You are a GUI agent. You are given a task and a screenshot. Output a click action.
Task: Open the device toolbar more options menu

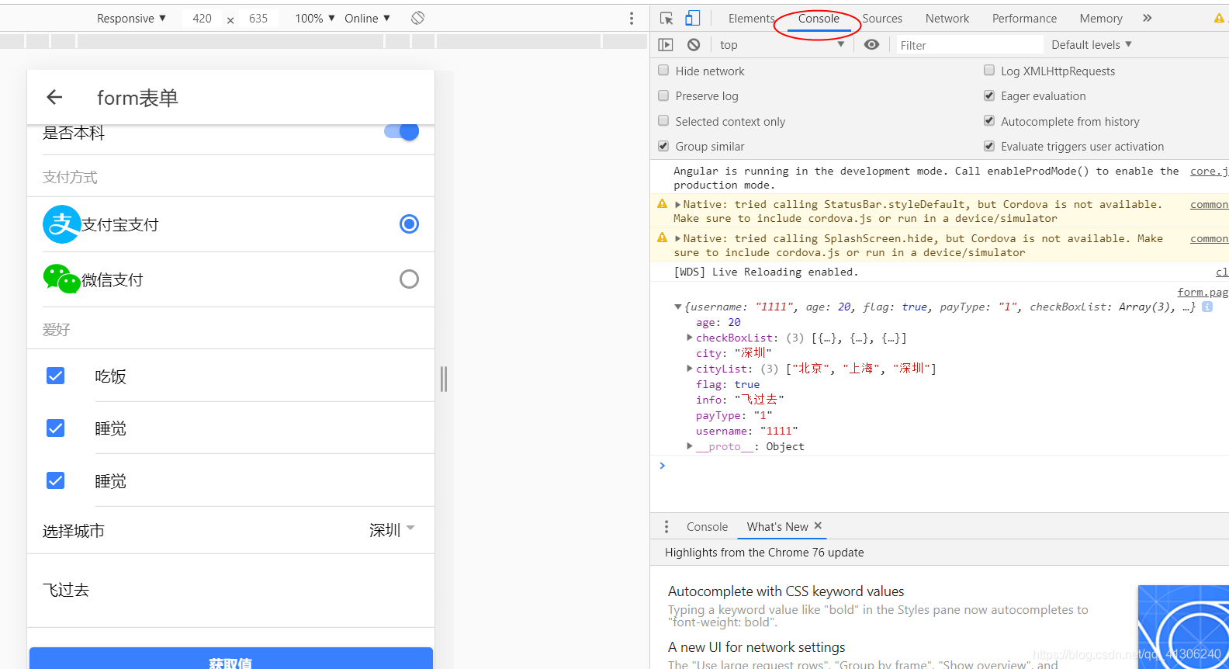[632, 18]
